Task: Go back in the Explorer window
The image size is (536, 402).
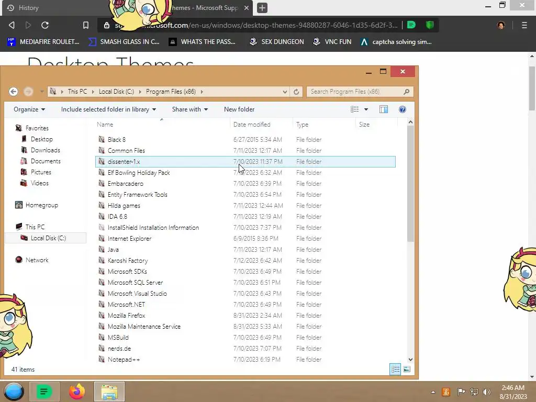Action: [13, 92]
